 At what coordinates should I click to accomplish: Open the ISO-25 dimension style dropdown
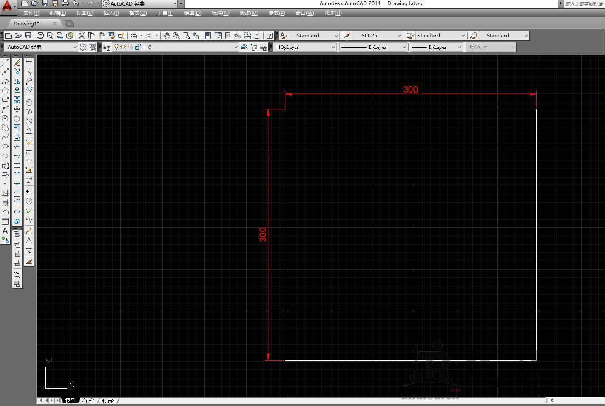(x=378, y=36)
